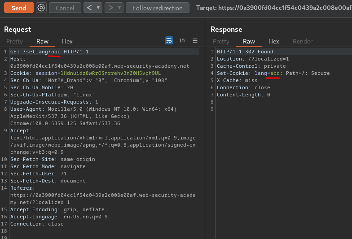The image size is (352, 239).
Task: Click the Location: /?localized=1 response header
Action: point(253,59)
